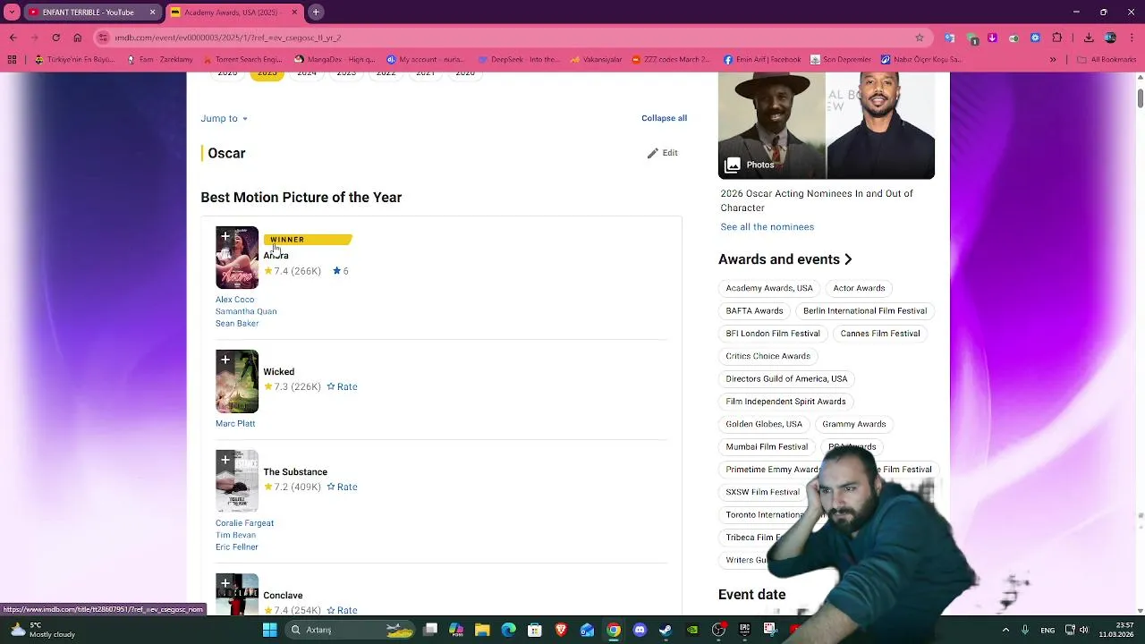This screenshot has width=1145, height=644.
Task: Show hidden system tray icons chevron
Action: [x=1005, y=630]
